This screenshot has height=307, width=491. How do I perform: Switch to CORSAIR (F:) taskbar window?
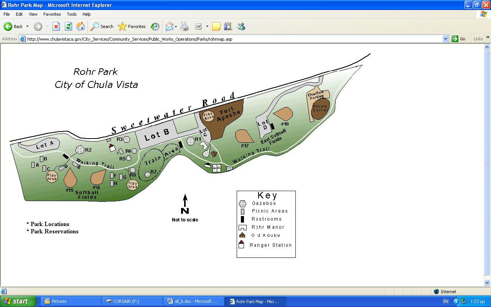pos(133,301)
